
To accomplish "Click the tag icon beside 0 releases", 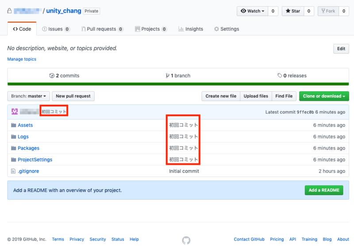I will pos(280,75).
